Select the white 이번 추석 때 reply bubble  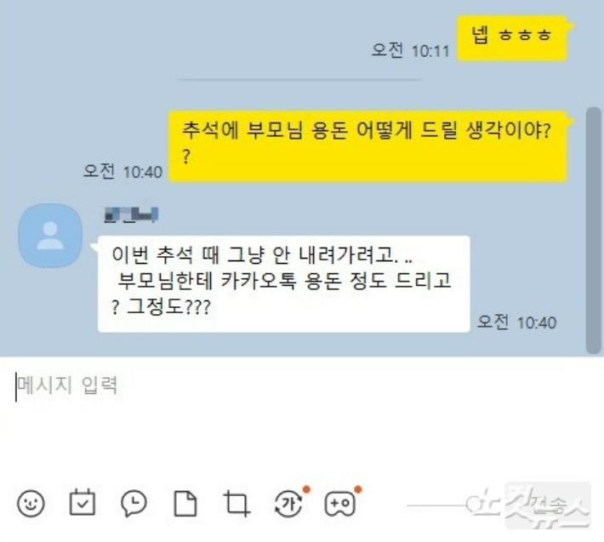tap(284, 284)
